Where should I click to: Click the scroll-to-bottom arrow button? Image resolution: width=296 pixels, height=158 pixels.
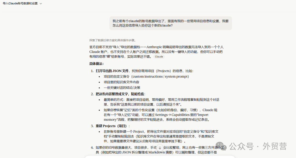point(160,148)
